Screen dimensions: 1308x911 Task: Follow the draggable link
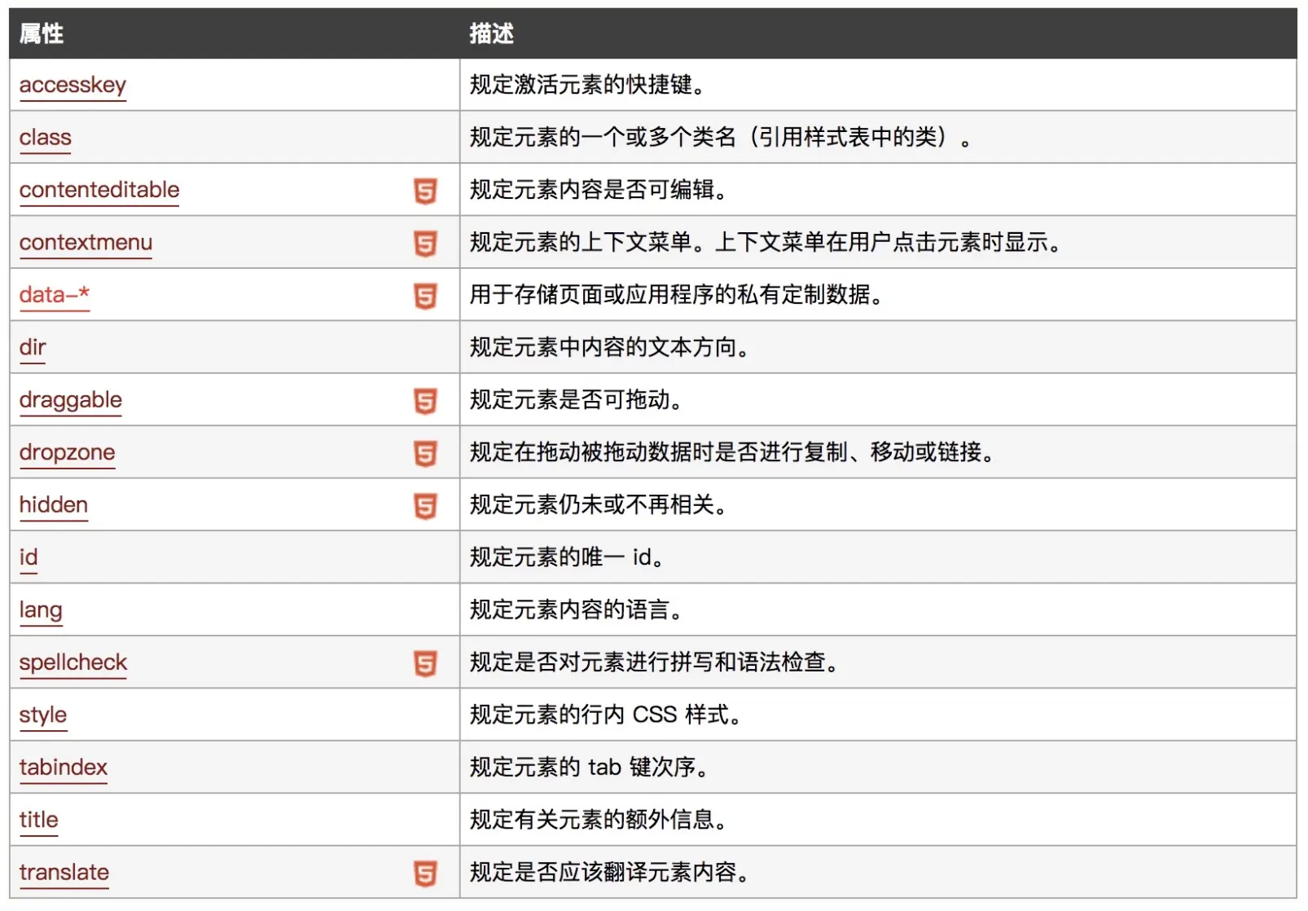point(70,400)
